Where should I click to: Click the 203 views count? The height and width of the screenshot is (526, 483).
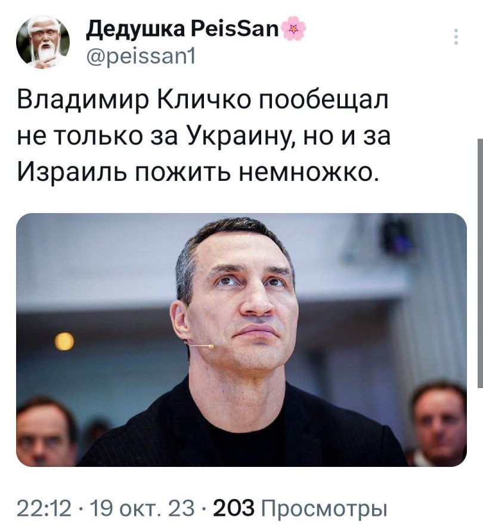(x=234, y=508)
